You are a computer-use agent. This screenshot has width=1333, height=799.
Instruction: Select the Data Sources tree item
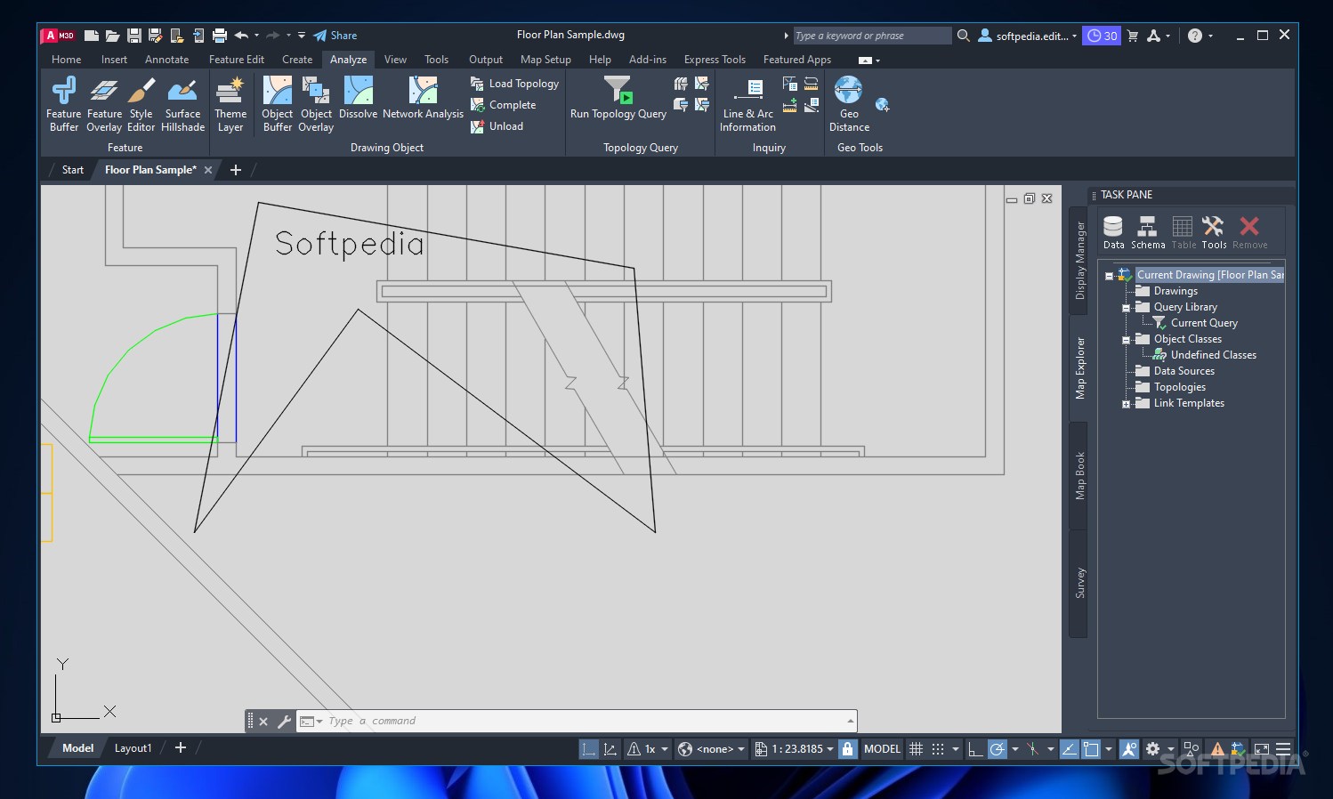coord(1184,371)
